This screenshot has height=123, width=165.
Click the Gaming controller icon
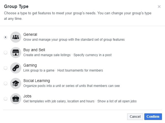[16, 68]
